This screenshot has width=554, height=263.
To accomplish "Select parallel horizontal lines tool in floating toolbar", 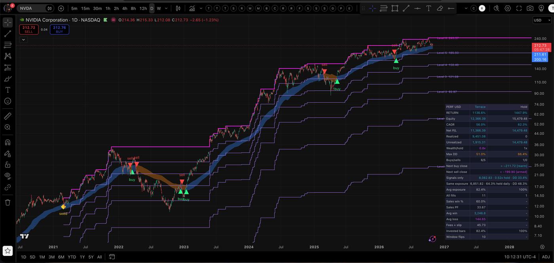I will click(x=383, y=8).
